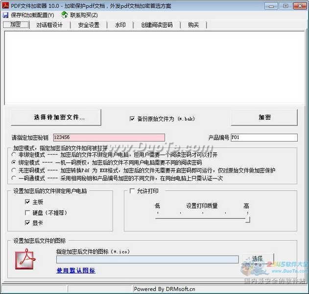Toggle the 主板 binding checkbox
Viewport: 309px width, 294px height.
coord(28,201)
